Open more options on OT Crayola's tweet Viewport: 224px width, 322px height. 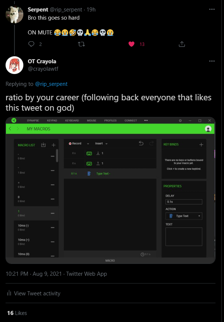point(212,61)
